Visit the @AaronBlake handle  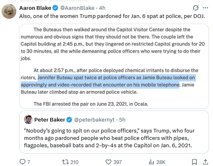point(77,8)
